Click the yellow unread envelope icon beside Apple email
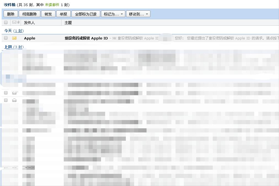Viewport: 279px width, 186px height. [x=14, y=38]
